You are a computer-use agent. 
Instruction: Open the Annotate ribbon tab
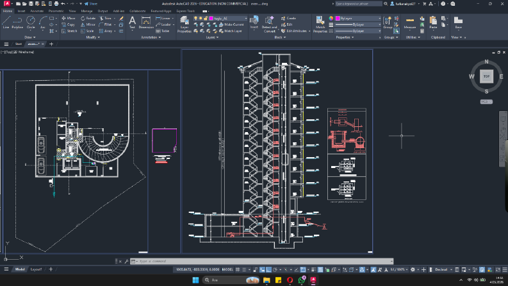(x=37, y=11)
